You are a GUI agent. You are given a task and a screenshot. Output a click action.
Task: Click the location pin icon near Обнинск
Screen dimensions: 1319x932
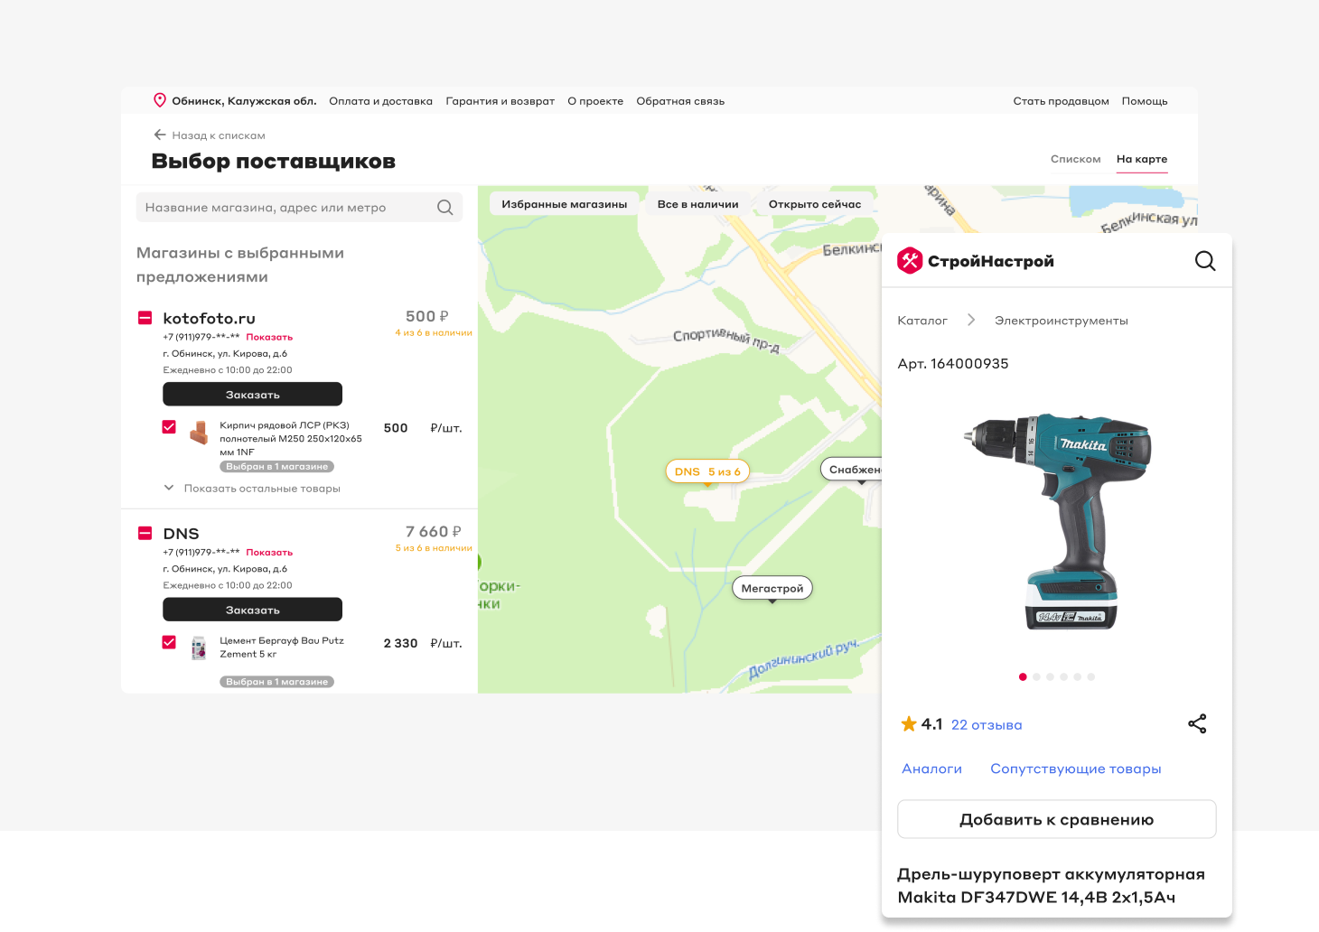160,100
